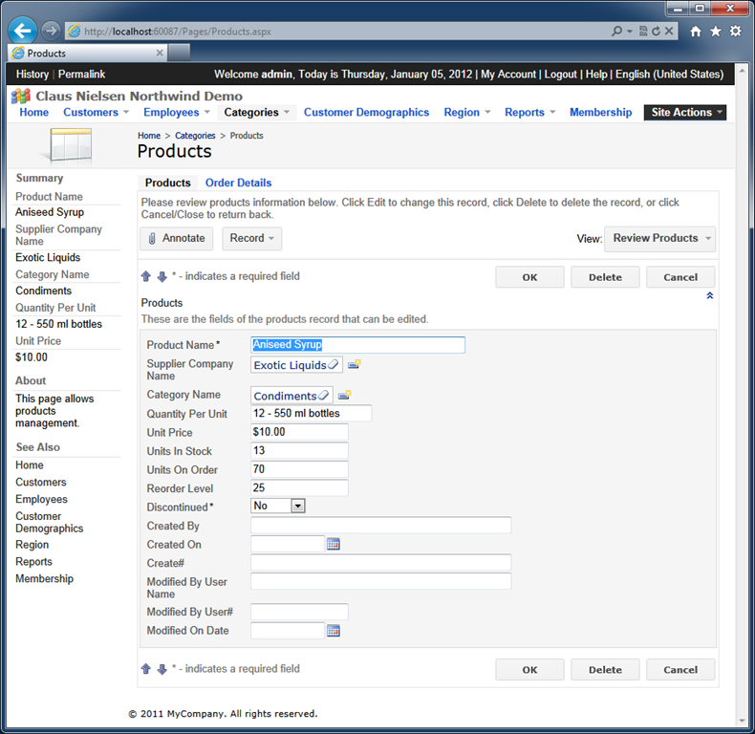Click the new category icon beside Condiments
This screenshot has width=755, height=734.
click(344, 396)
